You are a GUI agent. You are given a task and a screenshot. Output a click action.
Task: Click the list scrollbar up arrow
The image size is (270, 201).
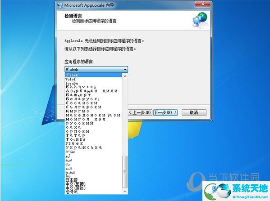125,76
